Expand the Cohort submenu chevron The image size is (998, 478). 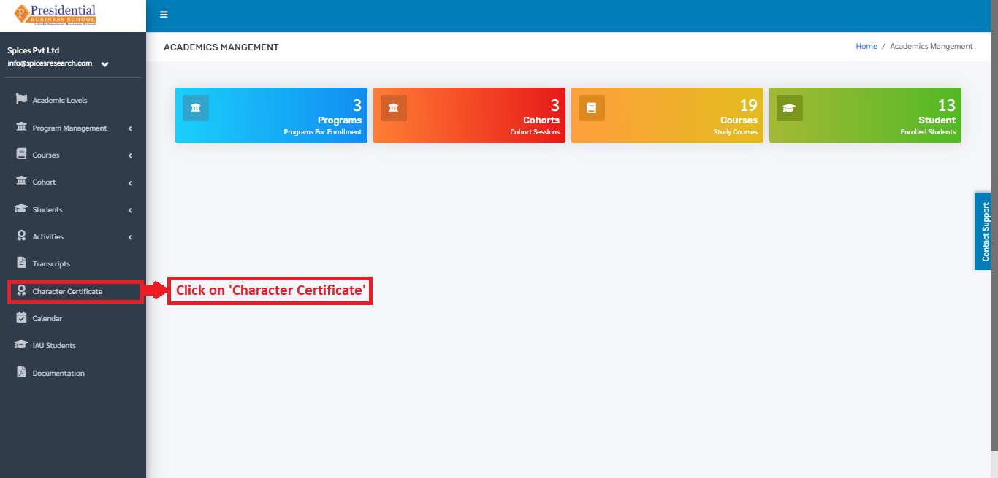pos(130,182)
